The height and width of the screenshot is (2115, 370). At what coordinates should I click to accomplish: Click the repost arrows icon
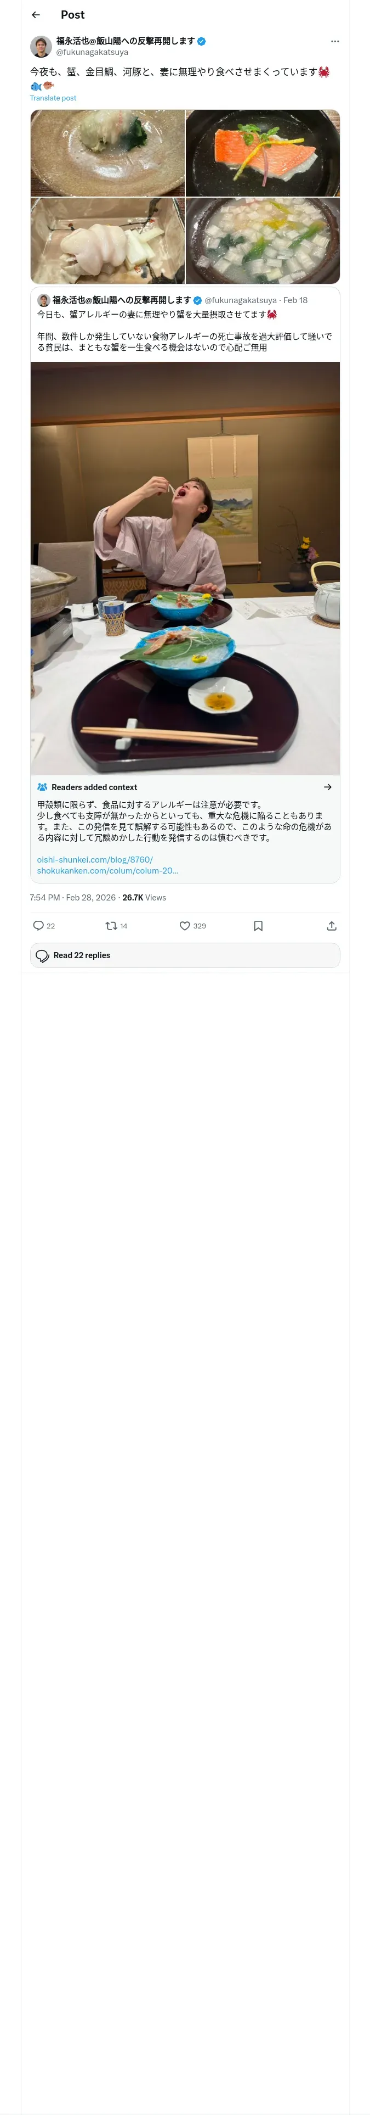(x=112, y=925)
